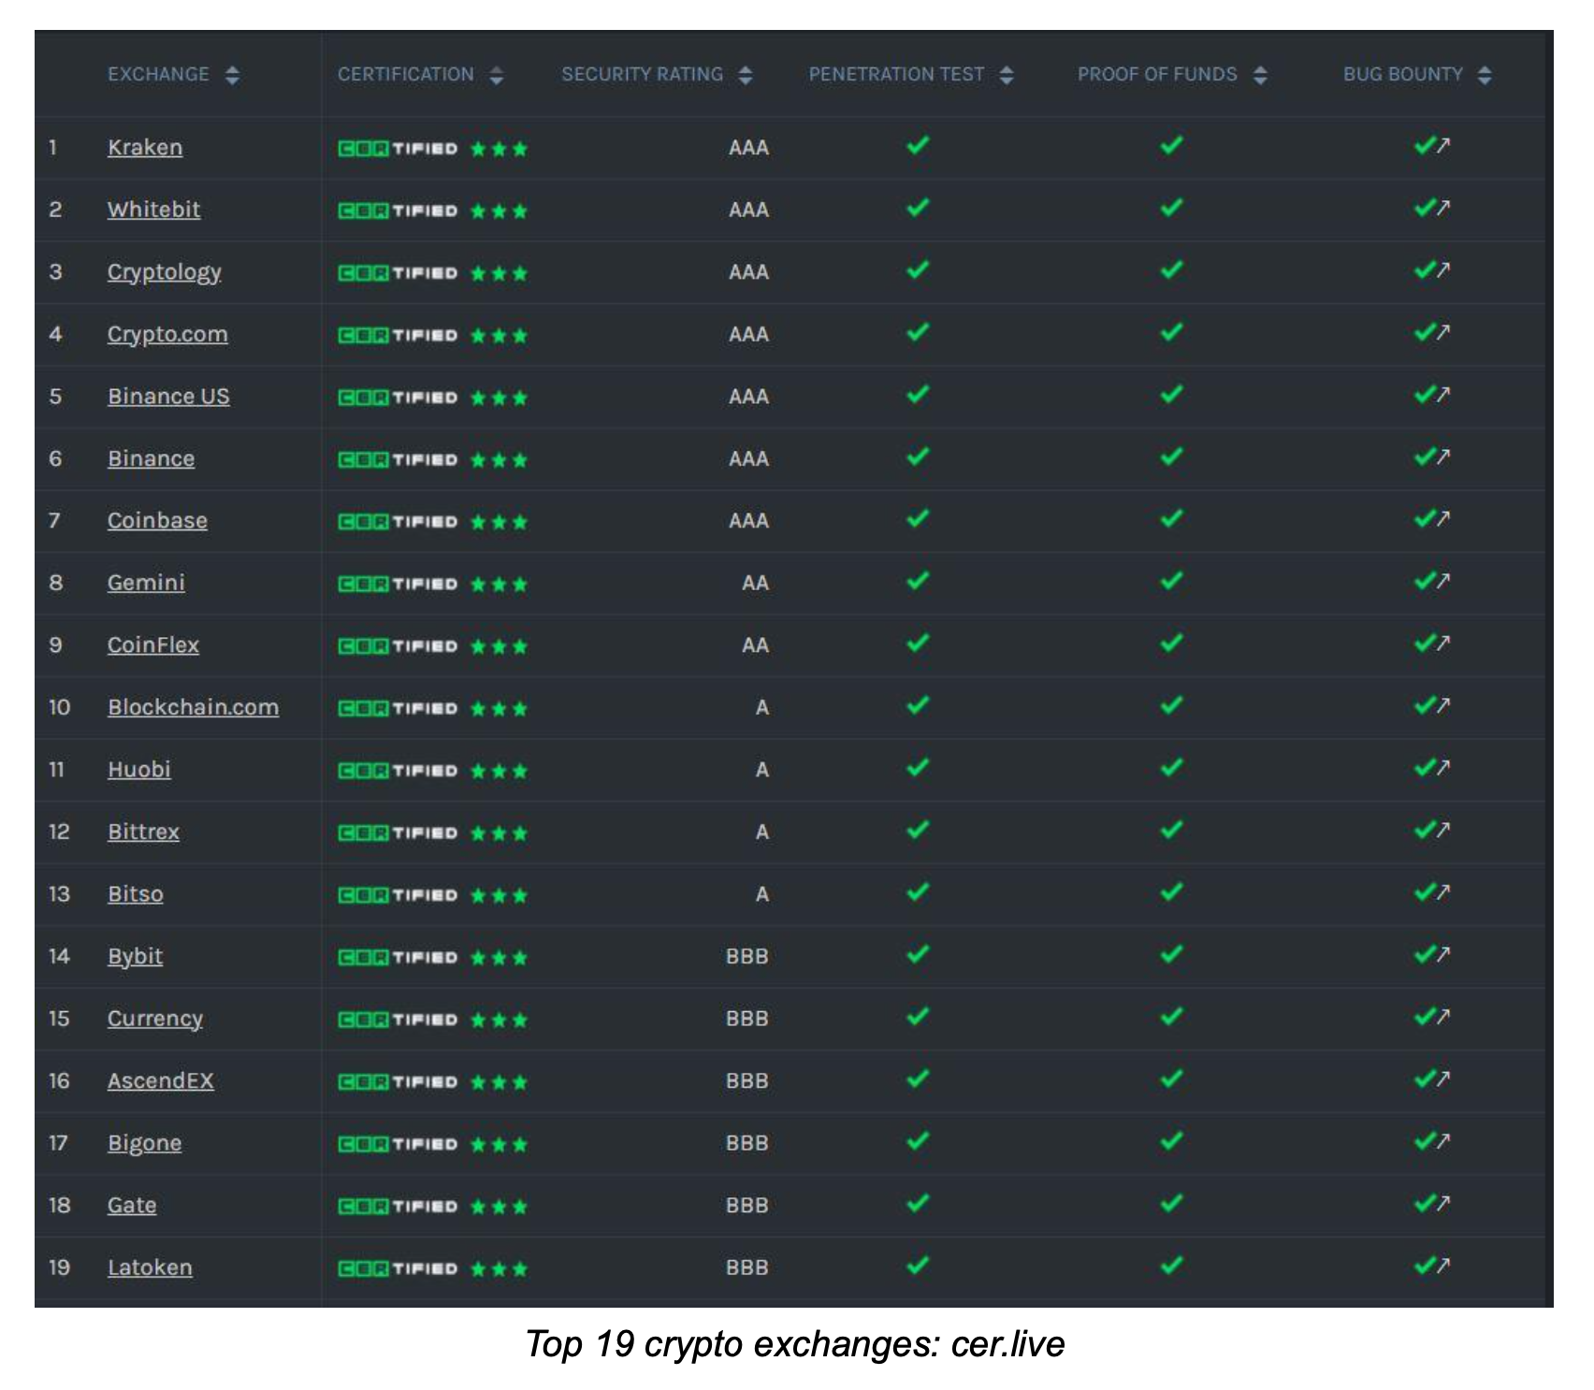Open the Gate exchange link

(132, 1206)
